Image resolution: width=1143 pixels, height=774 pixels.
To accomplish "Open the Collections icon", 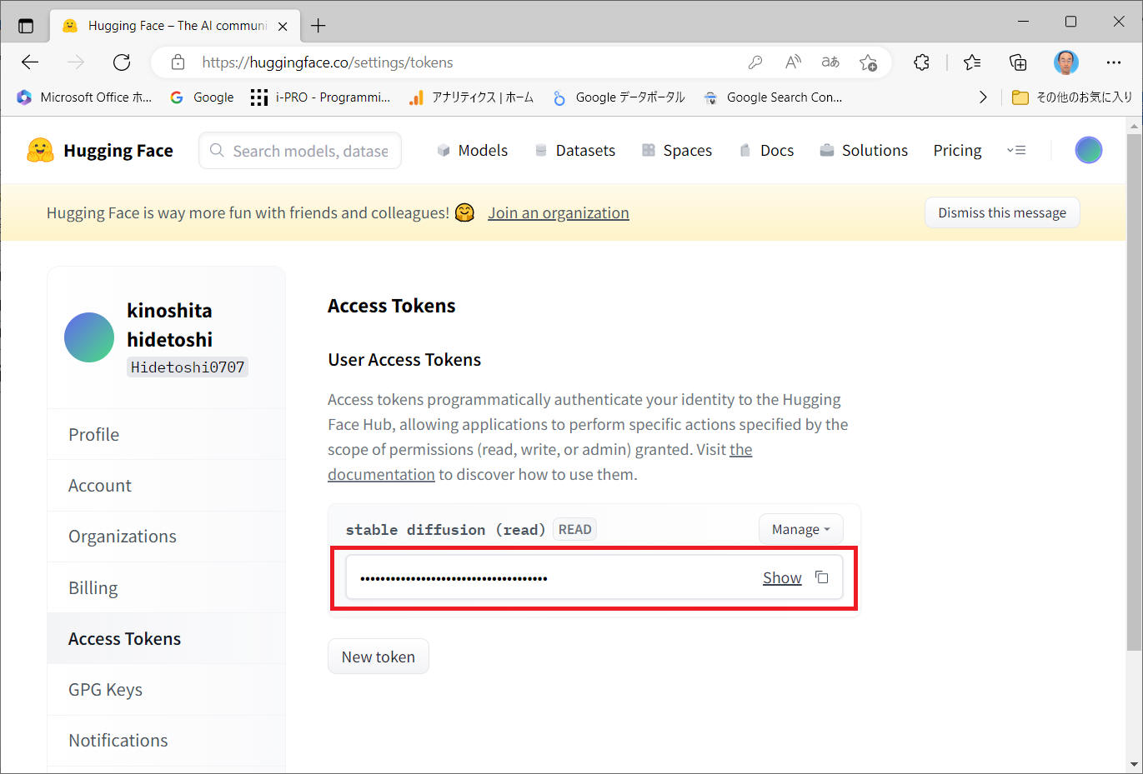I will tap(1018, 62).
